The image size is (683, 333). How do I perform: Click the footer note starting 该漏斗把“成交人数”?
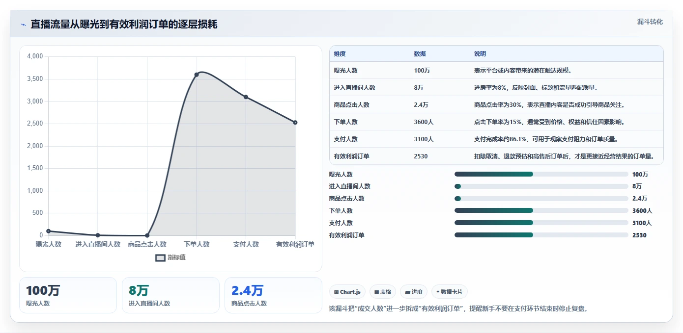458,309
